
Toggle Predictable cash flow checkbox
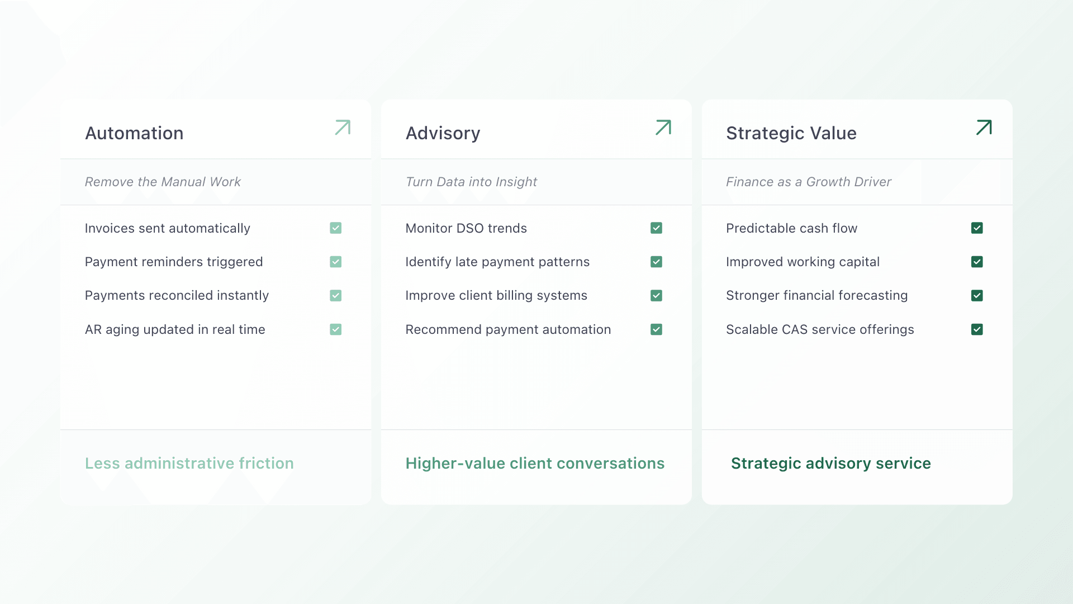[x=977, y=228]
